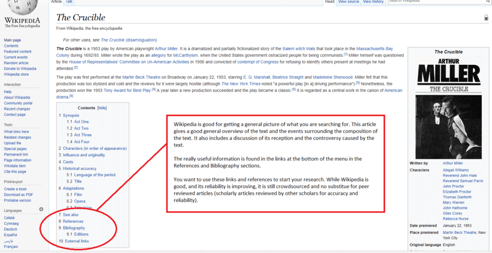Click What links here

click(x=16, y=132)
